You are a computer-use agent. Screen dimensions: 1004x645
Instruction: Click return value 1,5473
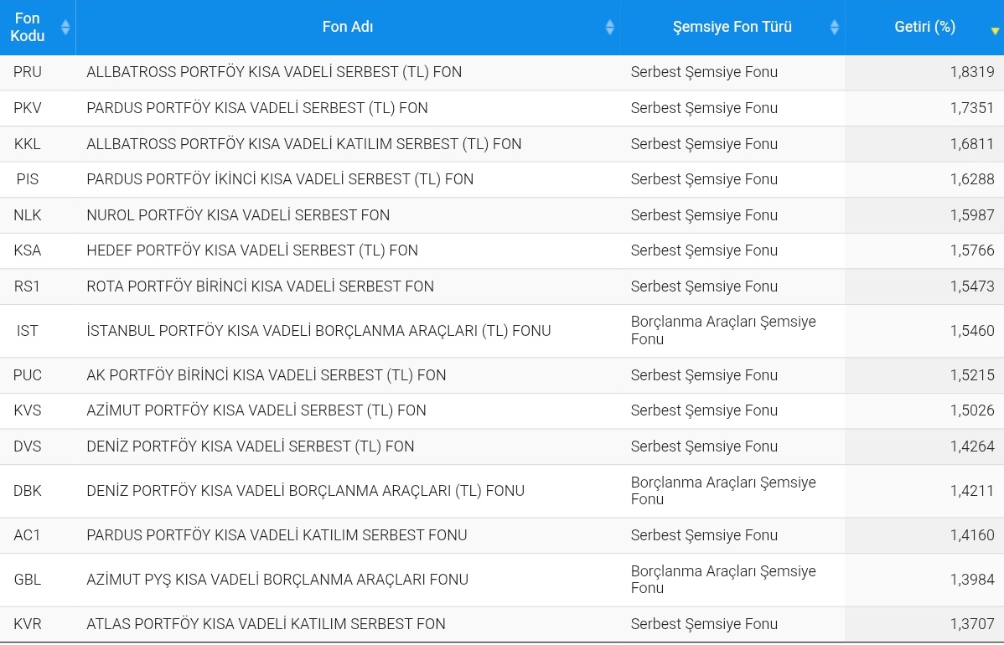(972, 286)
